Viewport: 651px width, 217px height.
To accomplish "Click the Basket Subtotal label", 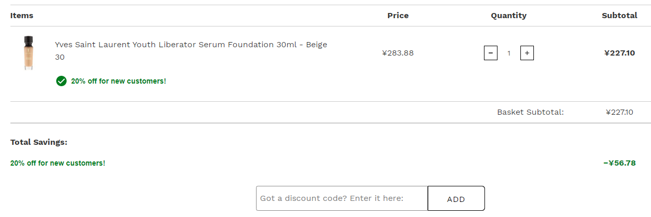I will (x=530, y=112).
